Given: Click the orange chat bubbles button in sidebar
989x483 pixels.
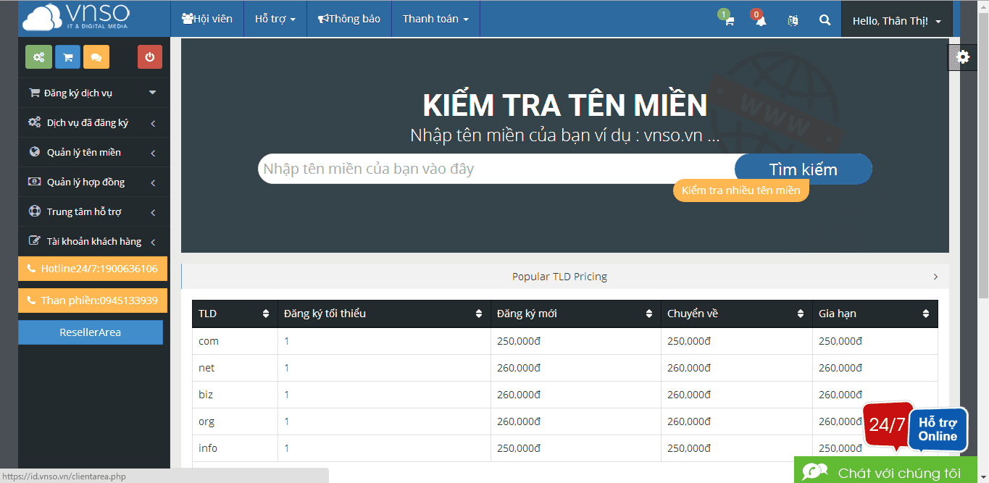Looking at the screenshot, I should (x=96, y=57).
